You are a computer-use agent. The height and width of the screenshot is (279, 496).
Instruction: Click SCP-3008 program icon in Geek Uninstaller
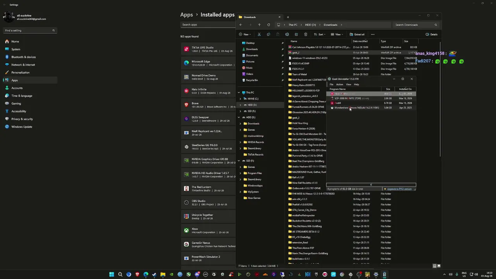point(332,98)
